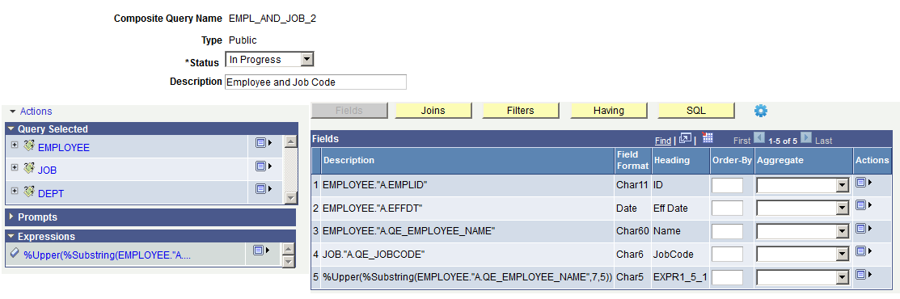Screen dimensions: 900x299
Task: Open the DEPT query link
Action: (51, 193)
